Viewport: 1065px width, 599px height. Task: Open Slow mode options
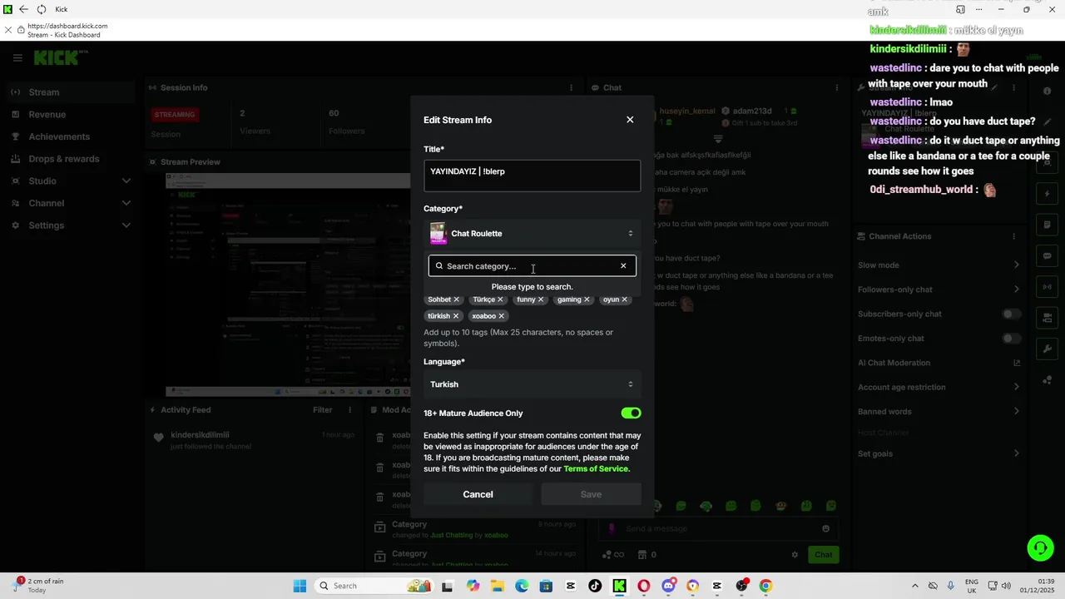pyautogui.click(x=939, y=265)
